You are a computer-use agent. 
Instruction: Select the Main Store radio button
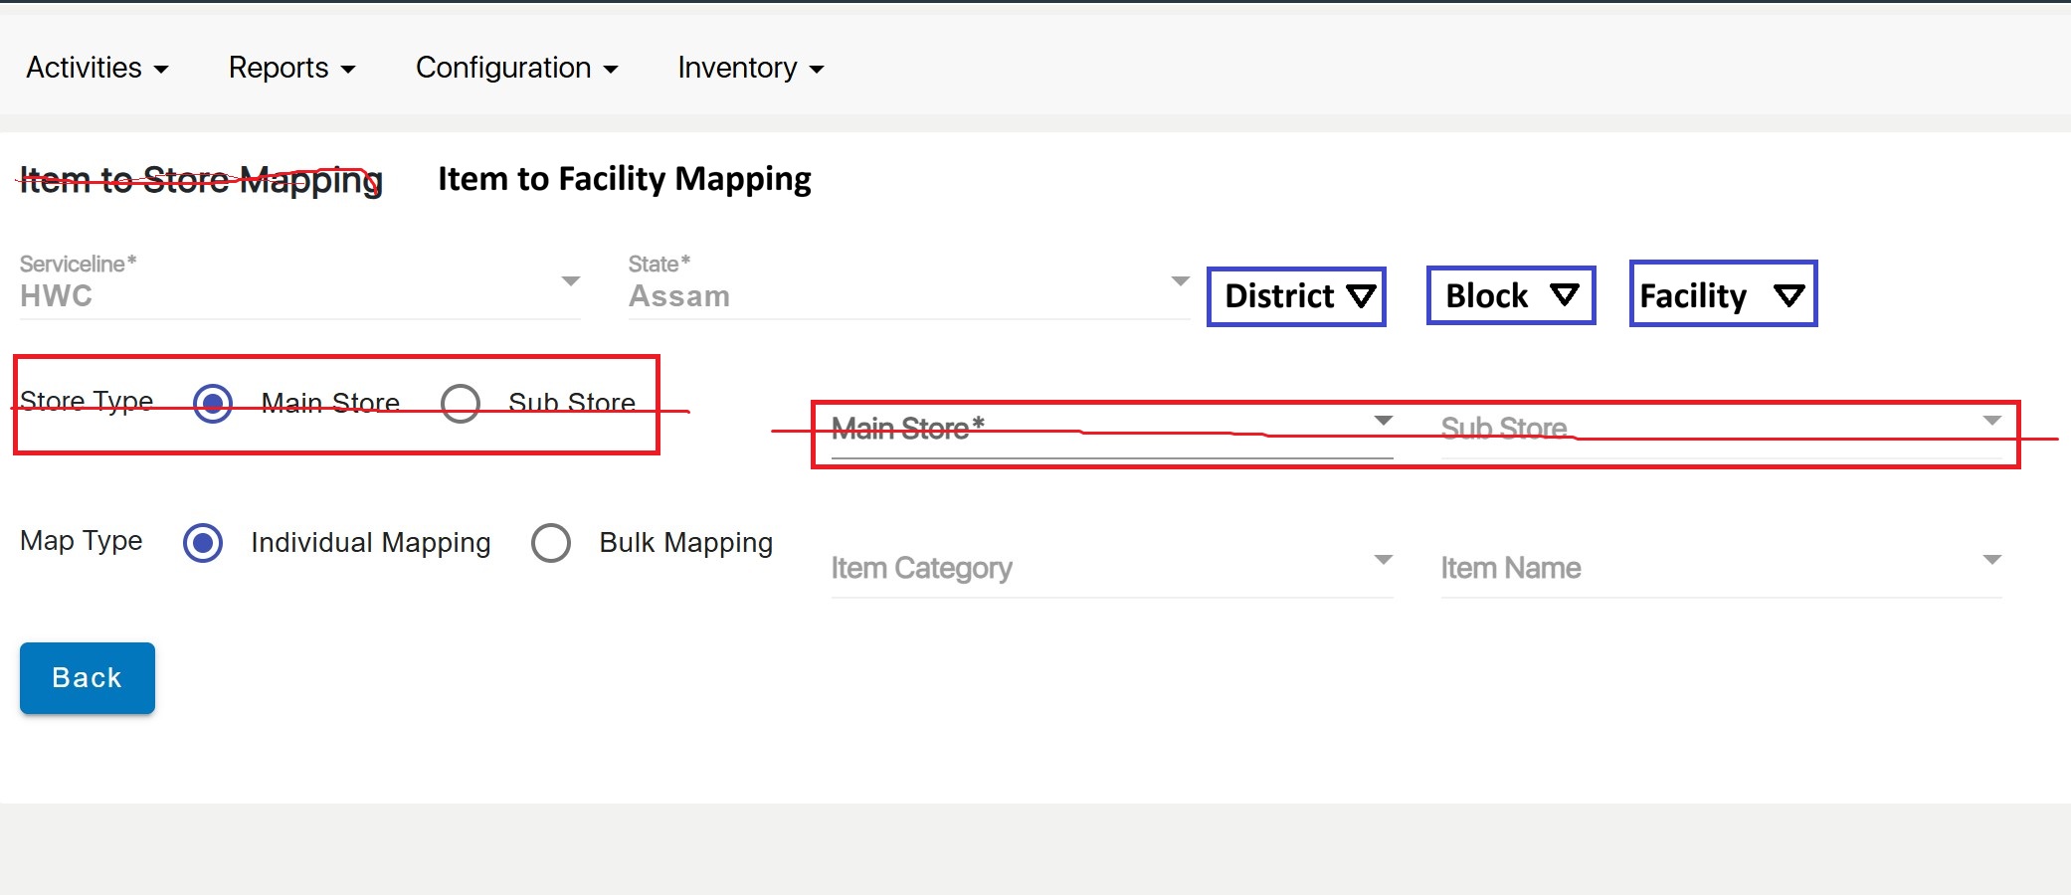tap(213, 404)
